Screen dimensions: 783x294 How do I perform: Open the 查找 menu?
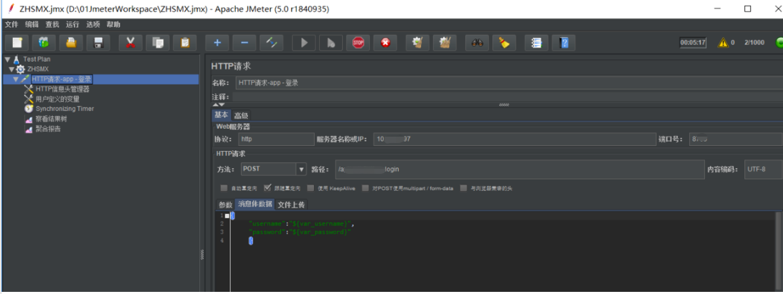[52, 24]
